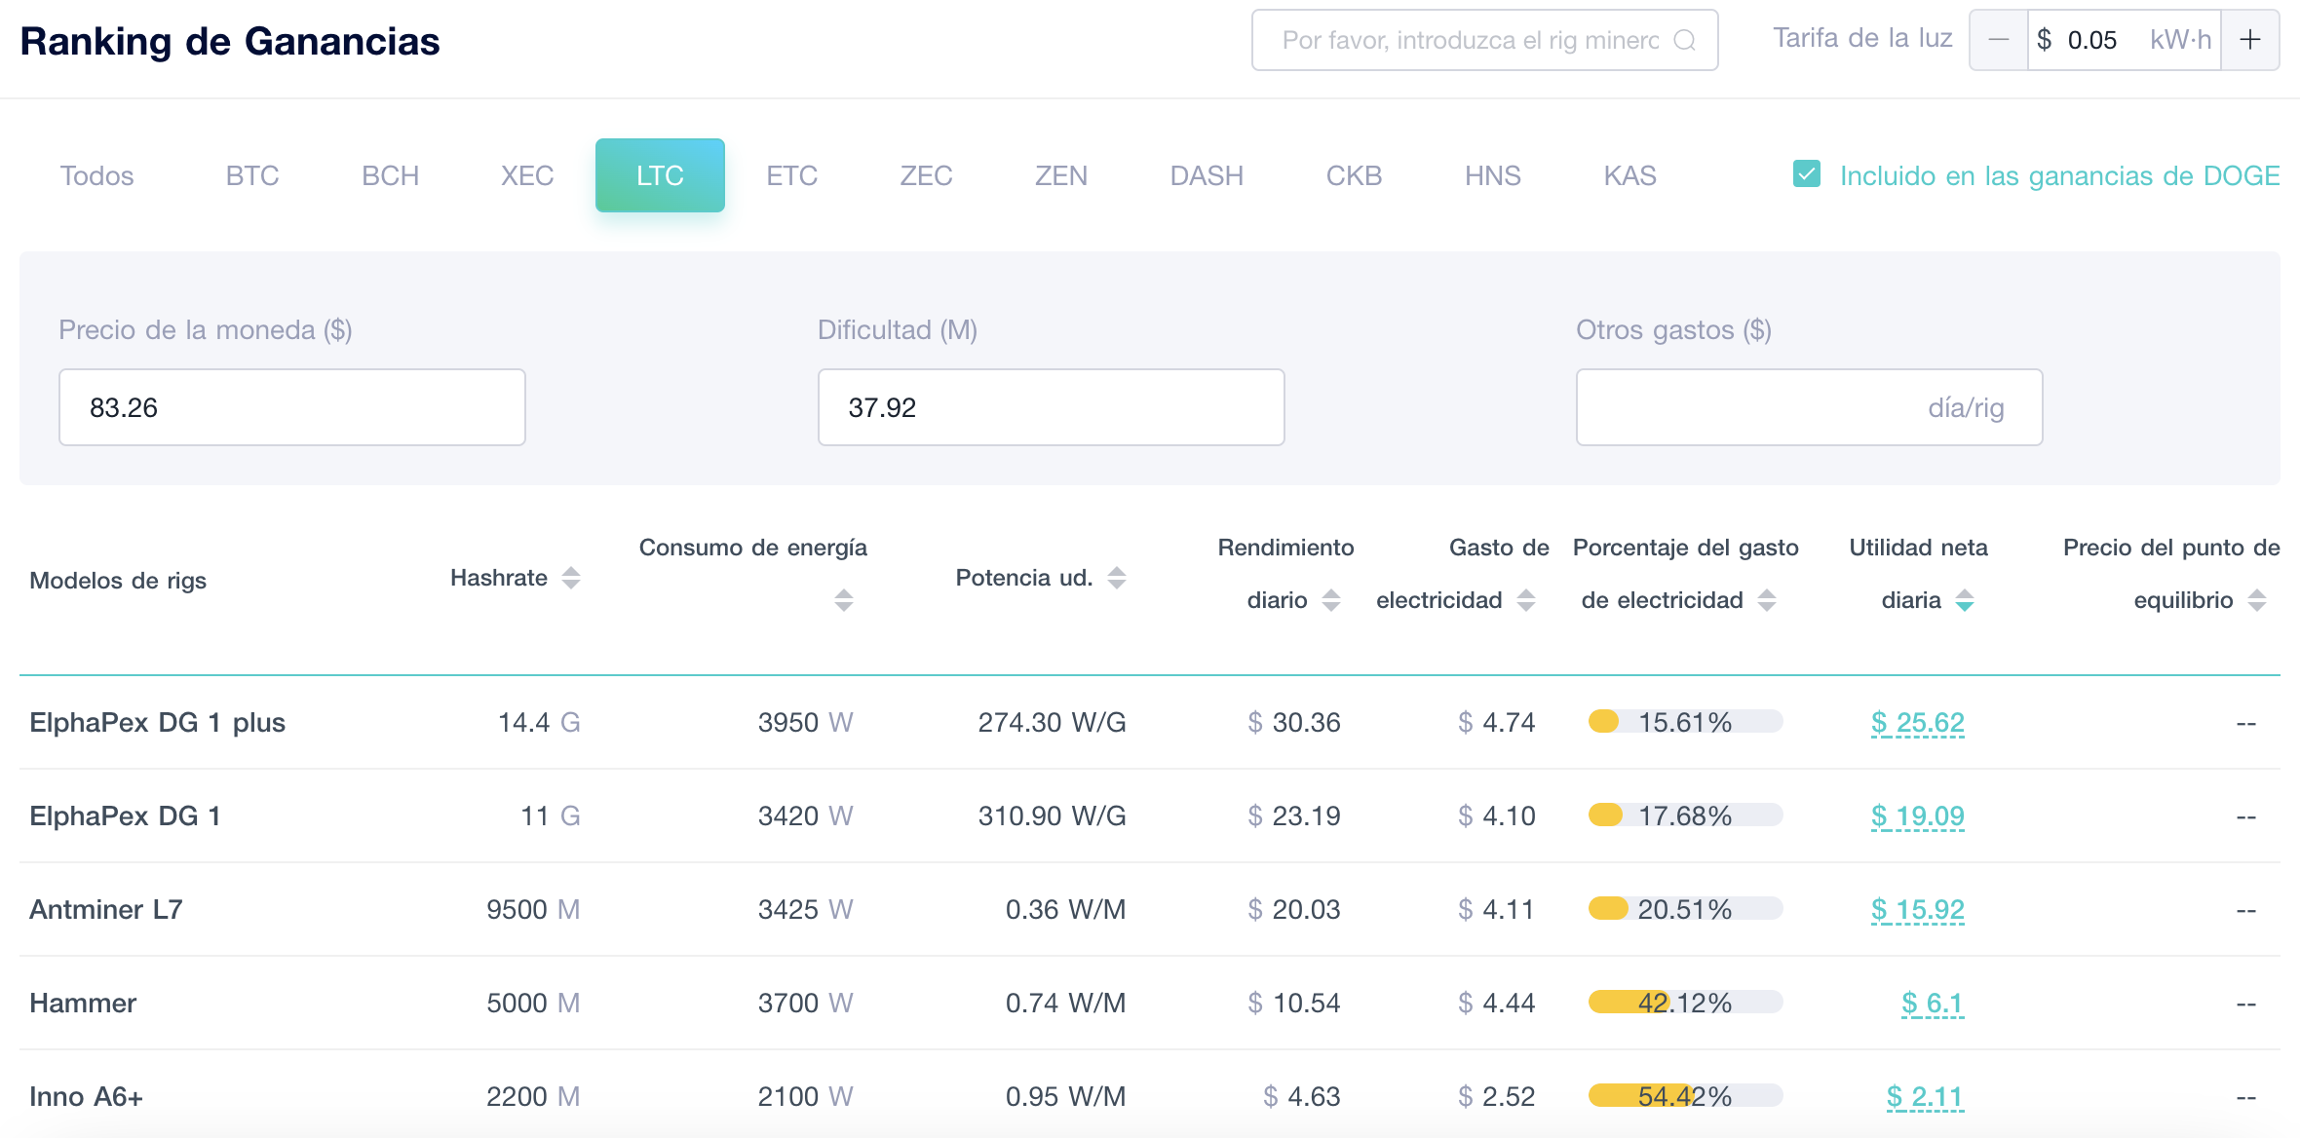
Task: Click the search magnifier icon
Action: tap(1684, 40)
